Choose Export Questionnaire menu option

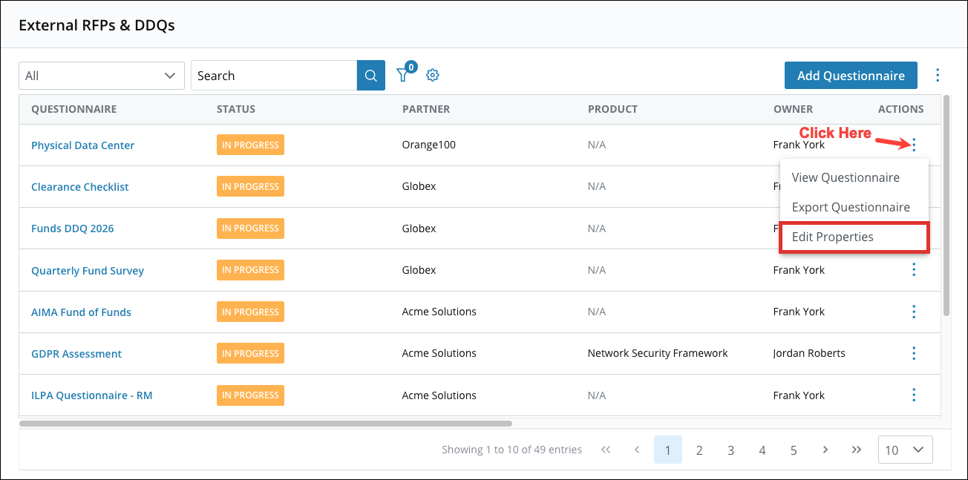coord(851,207)
